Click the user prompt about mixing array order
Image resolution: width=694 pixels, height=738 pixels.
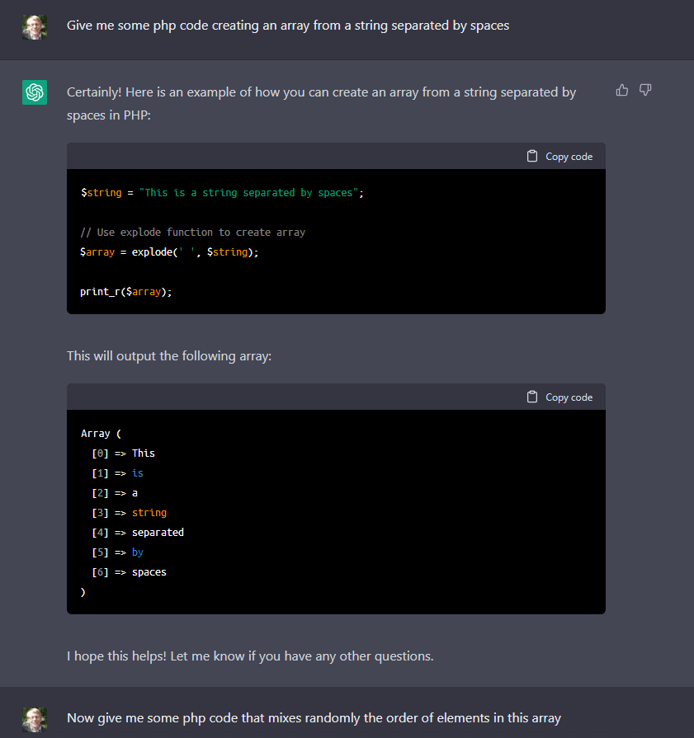[x=314, y=718]
